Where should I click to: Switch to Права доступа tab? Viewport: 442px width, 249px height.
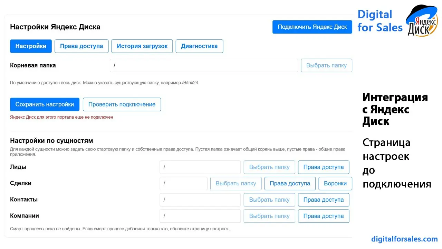(x=81, y=46)
